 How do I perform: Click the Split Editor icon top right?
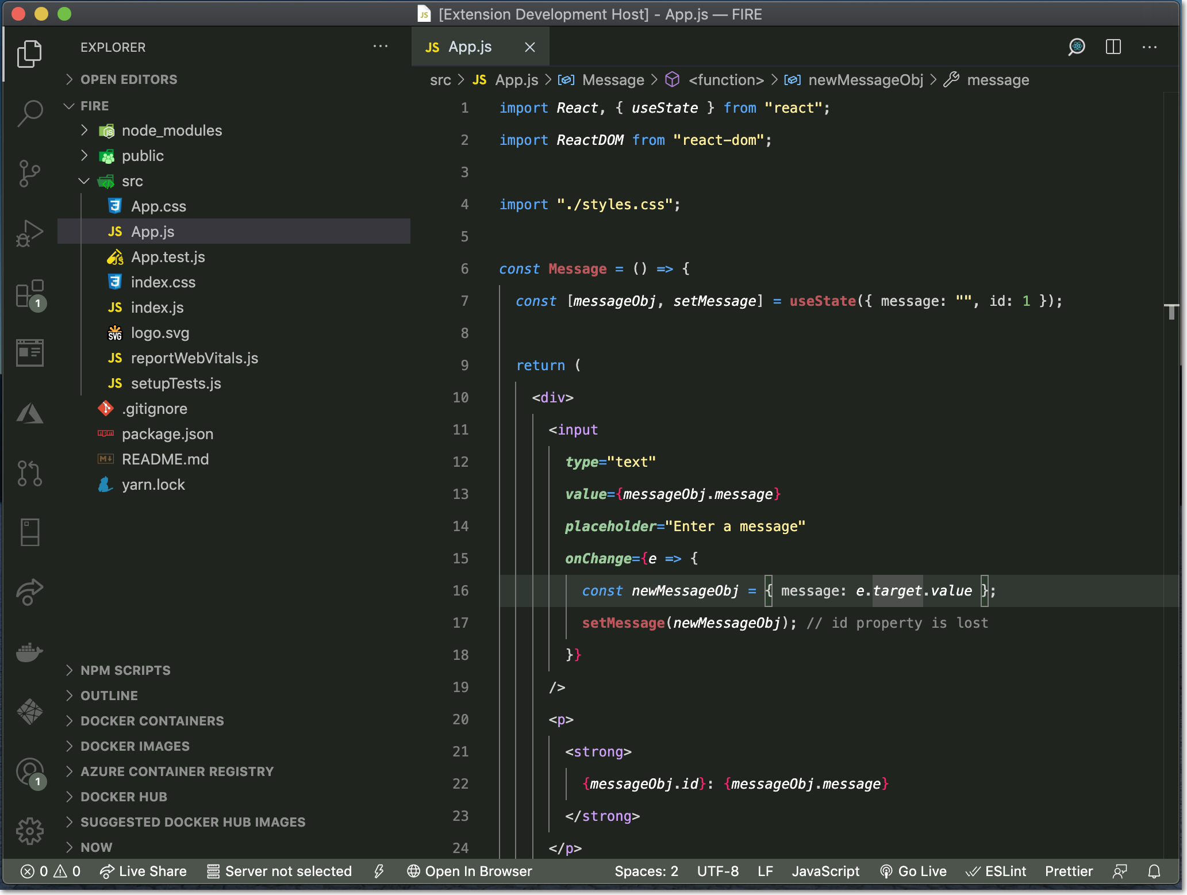point(1113,46)
